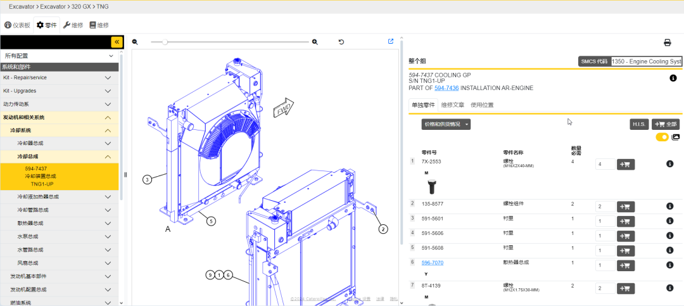Show info for part 591-5601
This screenshot has height=306, width=684.
669,221
